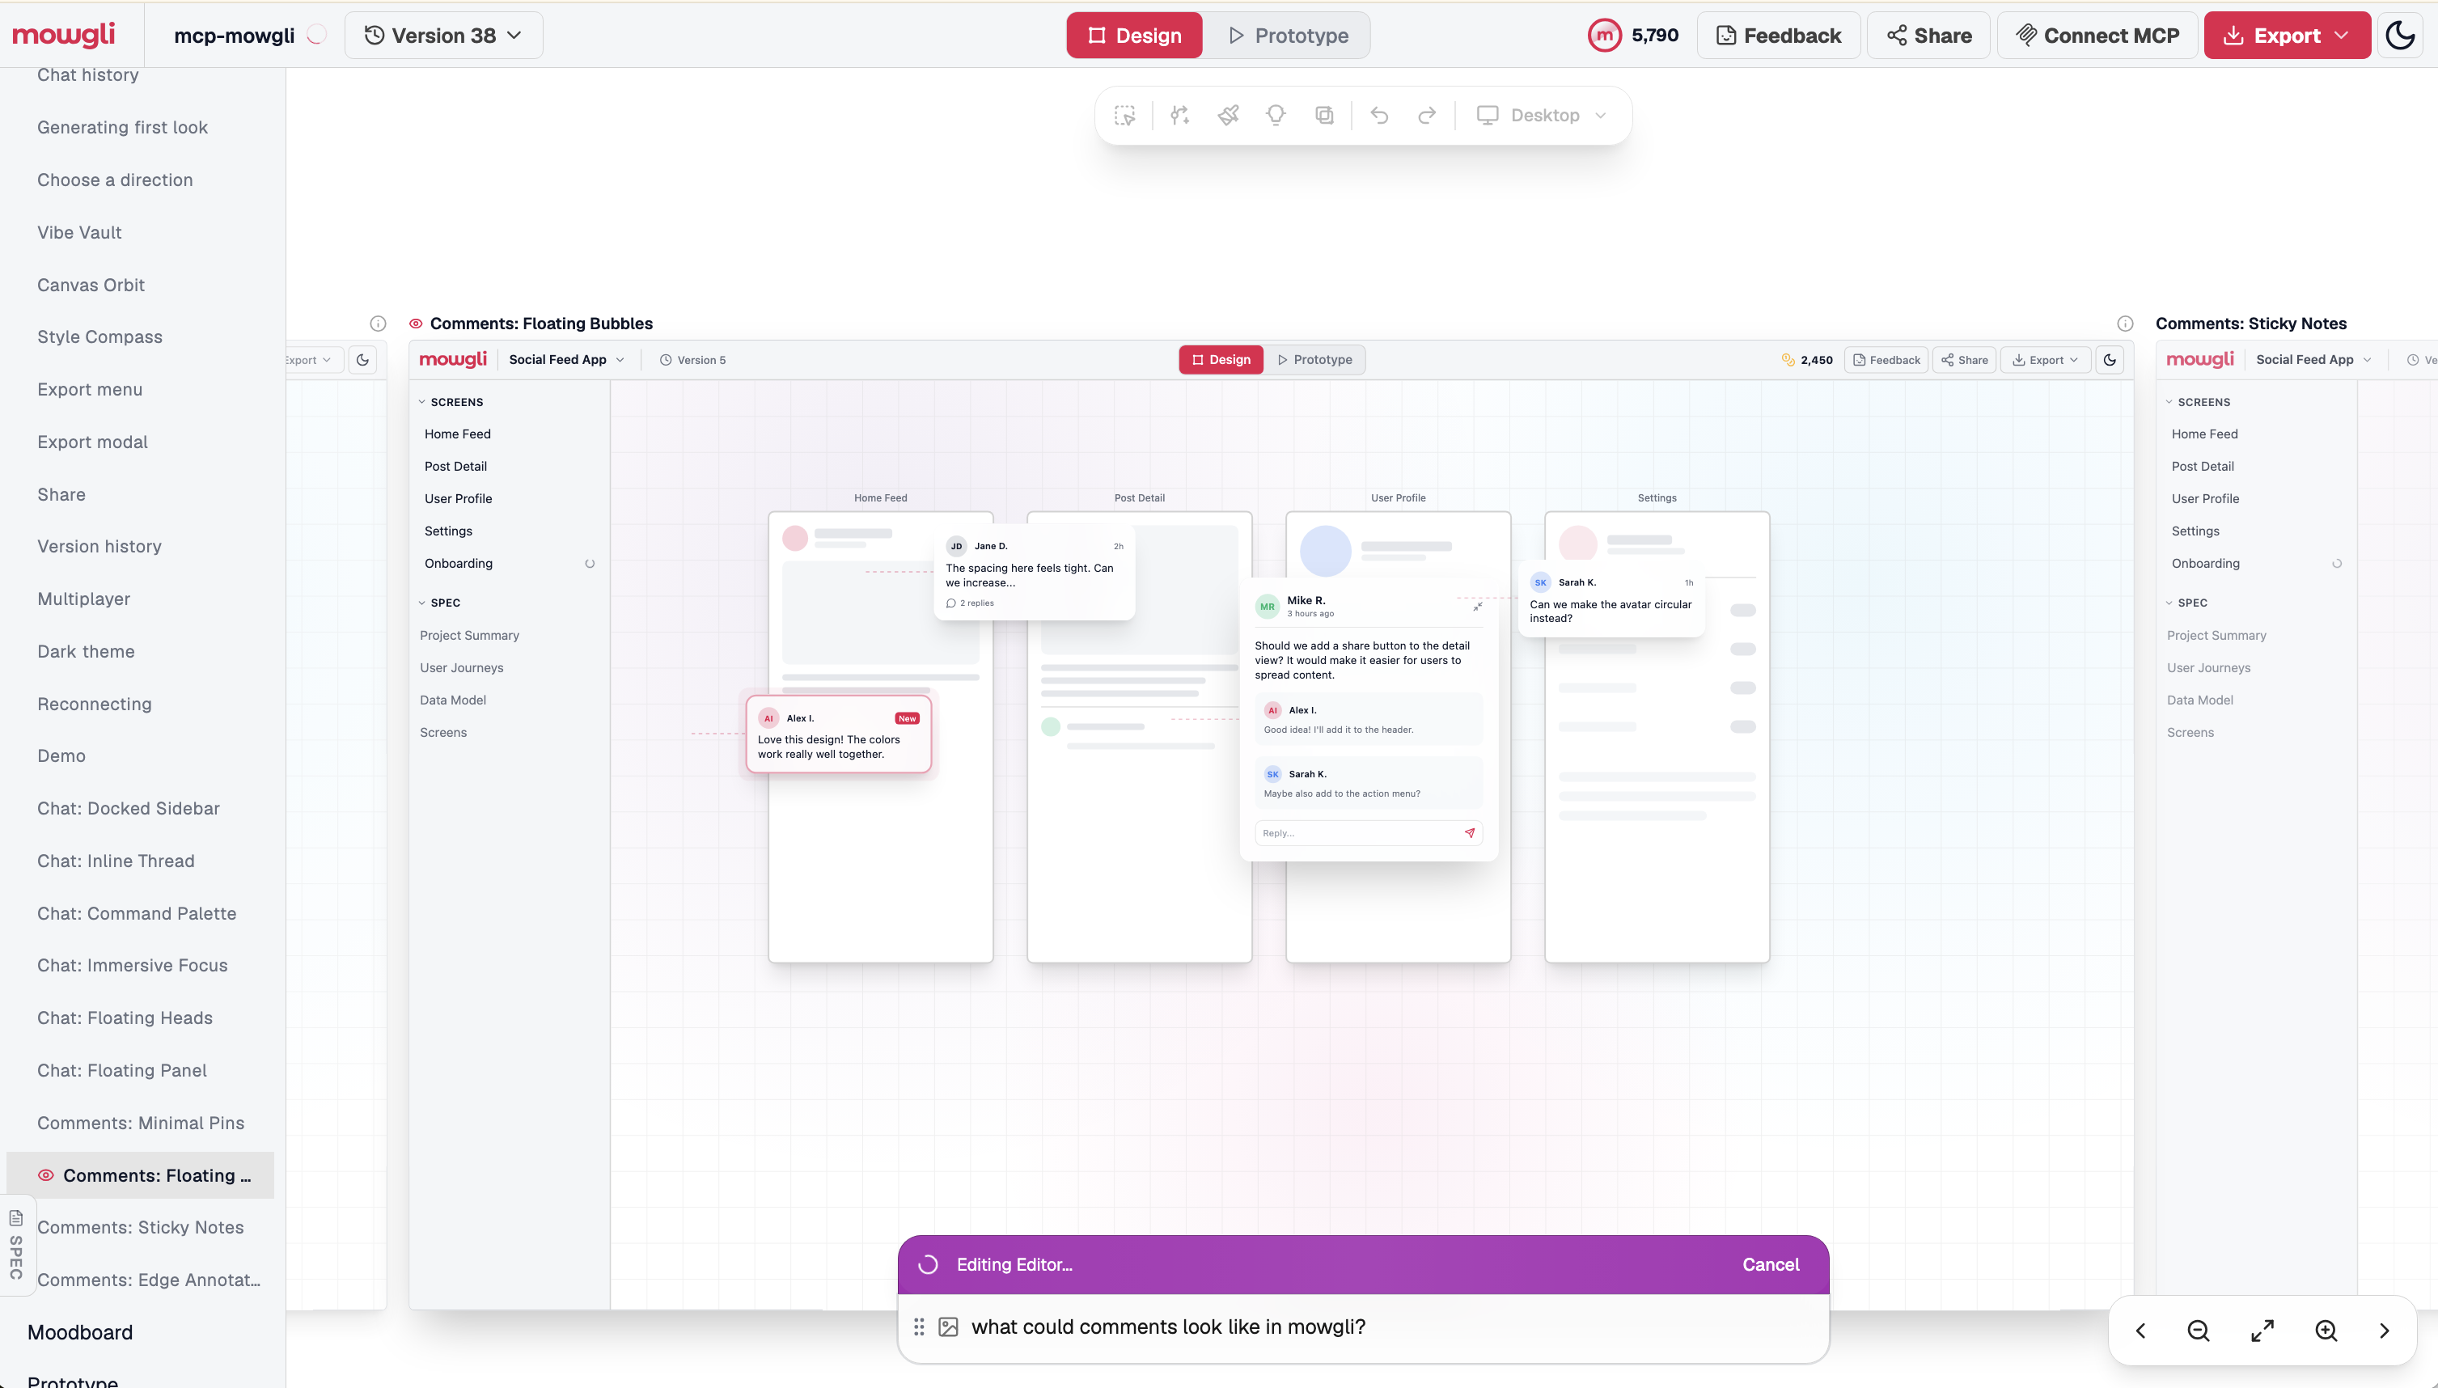Viewport: 2438px width, 1388px height.
Task: Go to the next frame with right chevron
Action: pyautogui.click(x=2385, y=1331)
